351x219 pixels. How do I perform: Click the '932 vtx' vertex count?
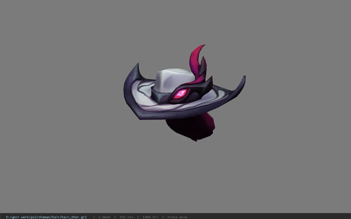(x=126, y=217)
